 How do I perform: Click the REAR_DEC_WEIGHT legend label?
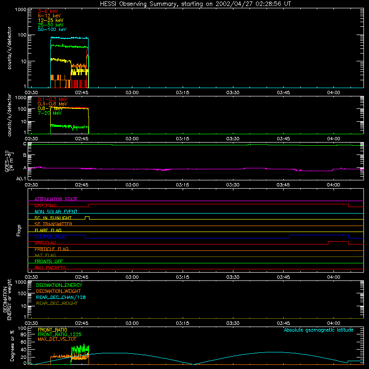pyautogui.click(x=57, y=304)
